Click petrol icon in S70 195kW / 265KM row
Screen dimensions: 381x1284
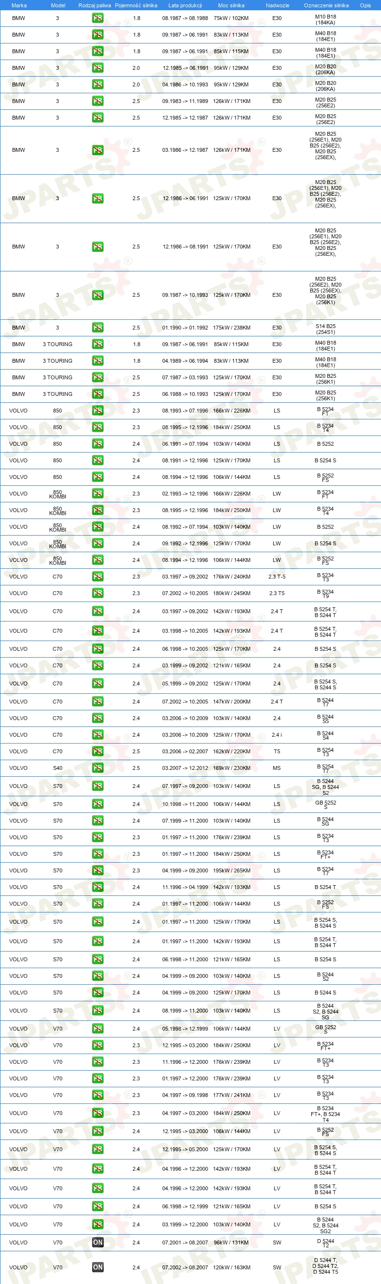point(97,871)
